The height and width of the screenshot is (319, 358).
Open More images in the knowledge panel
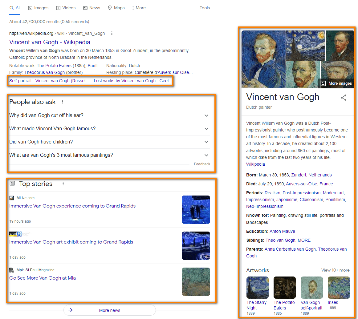tap(336, 83)
